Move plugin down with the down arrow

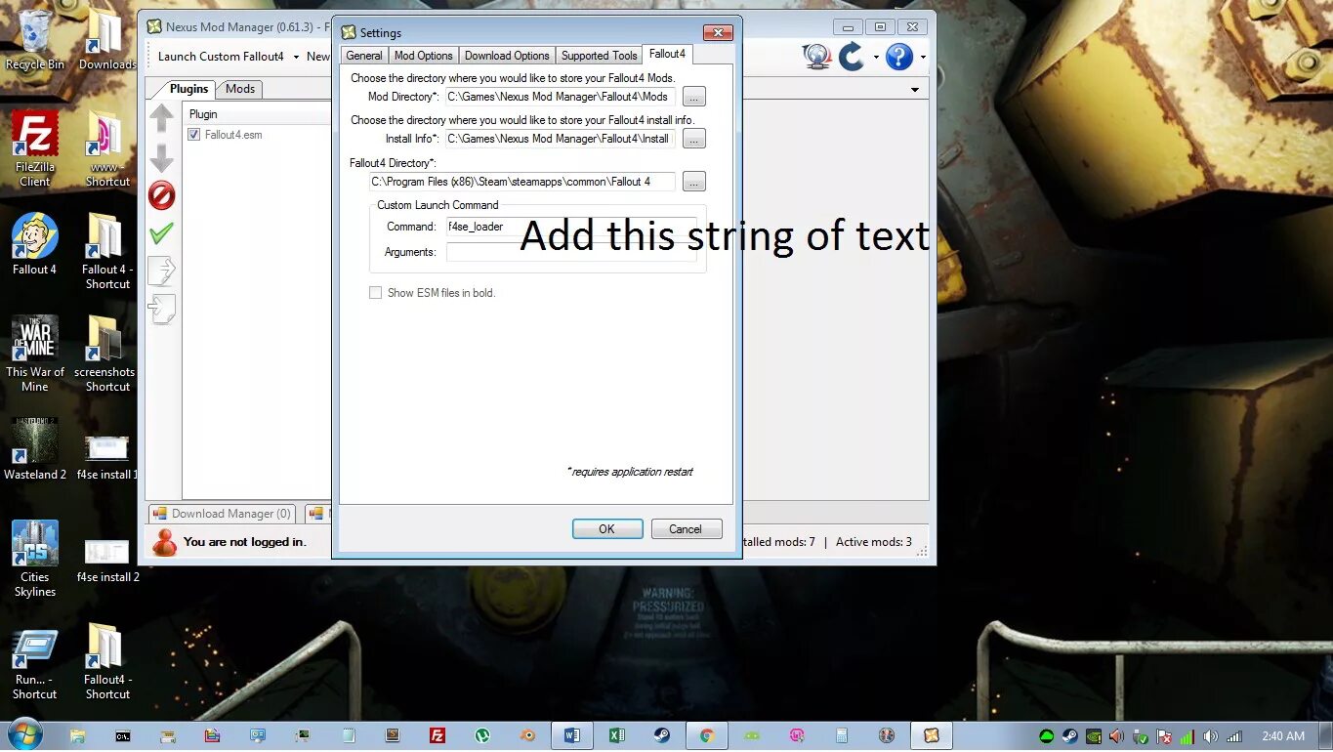tap(162, 157)
